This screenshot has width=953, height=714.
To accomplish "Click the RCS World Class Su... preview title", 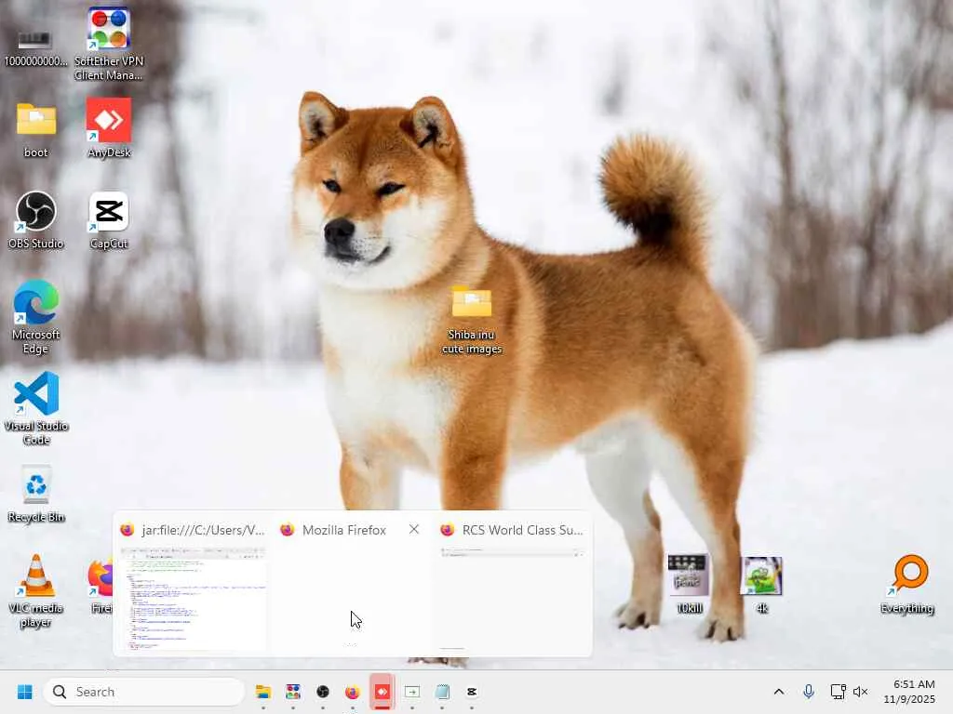I will click(523, 530).
